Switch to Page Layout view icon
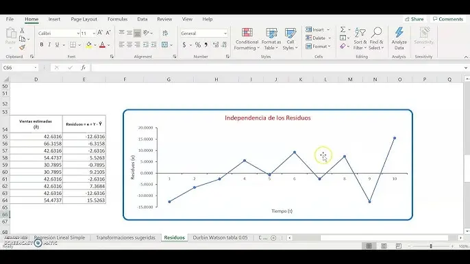The height and width of the screenshot is (264, 470). pyautogui.click(x=384, y=246)
